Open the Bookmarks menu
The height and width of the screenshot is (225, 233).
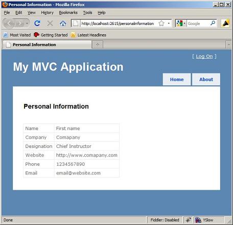click(x=68, y=13)
